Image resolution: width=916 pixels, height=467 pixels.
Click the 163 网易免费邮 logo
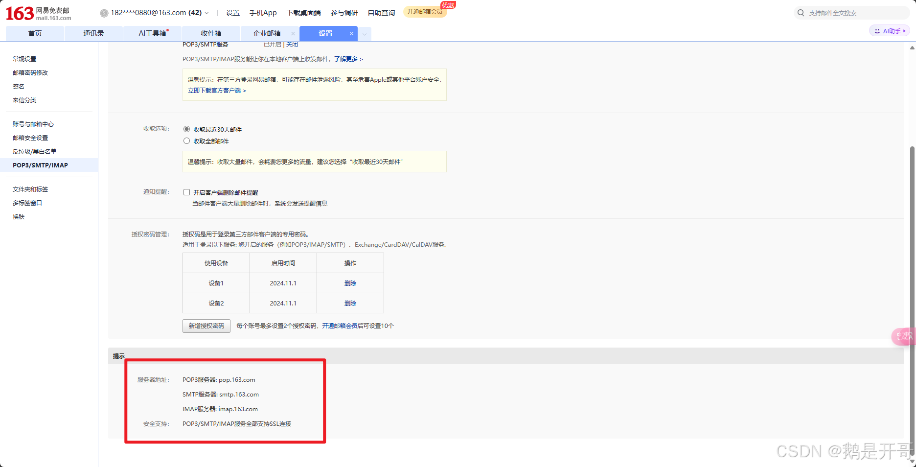point(38,13)
